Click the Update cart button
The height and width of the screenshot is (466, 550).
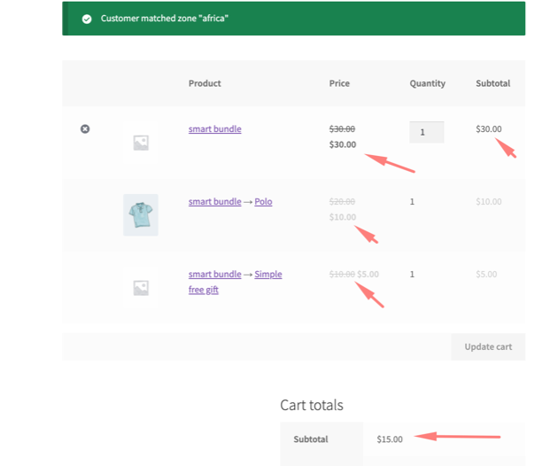488,346
